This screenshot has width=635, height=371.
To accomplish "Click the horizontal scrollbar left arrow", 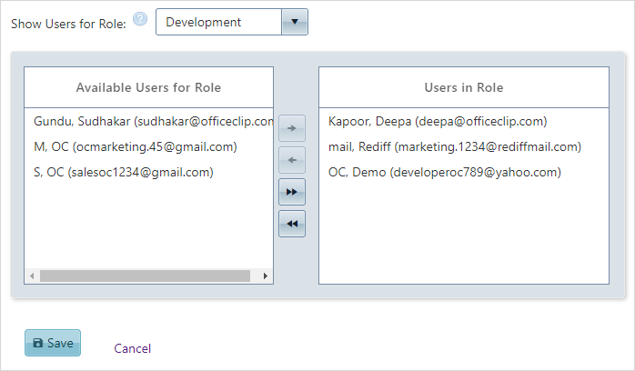I will 32,276.
